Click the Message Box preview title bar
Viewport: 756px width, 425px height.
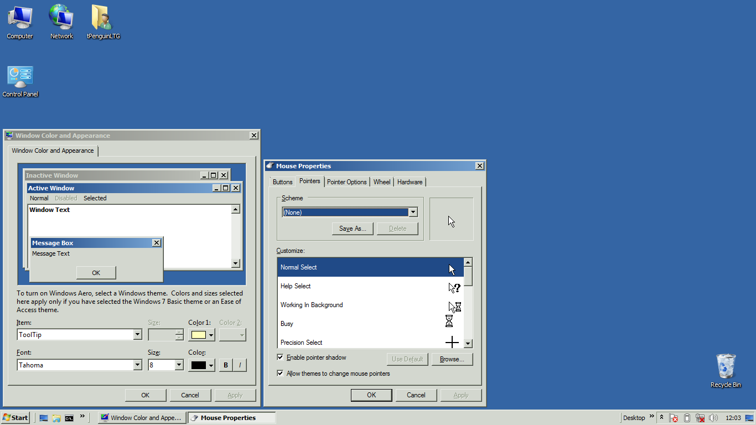click(x=96, y=243)
